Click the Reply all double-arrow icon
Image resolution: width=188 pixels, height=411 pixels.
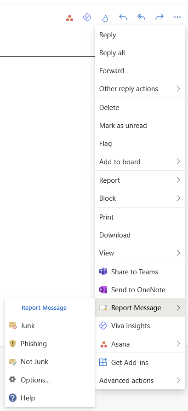tap(141, 17)
